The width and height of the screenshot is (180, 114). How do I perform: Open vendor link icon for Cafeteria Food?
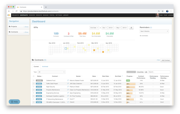click(68, 80)
